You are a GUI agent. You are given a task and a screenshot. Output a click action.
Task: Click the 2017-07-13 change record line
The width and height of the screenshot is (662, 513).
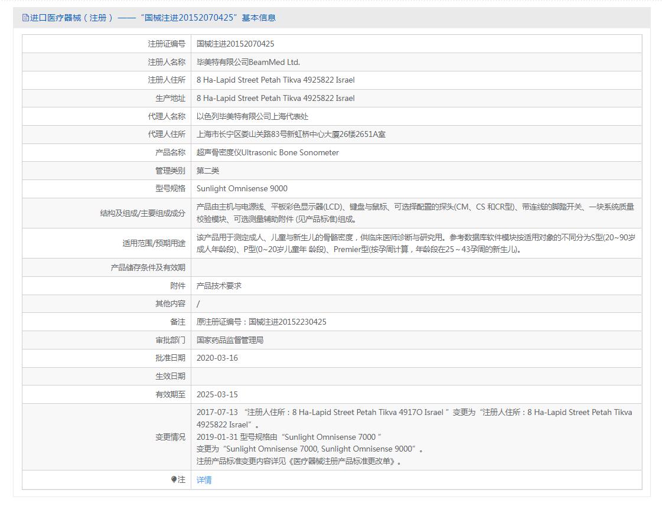(414, 419)
